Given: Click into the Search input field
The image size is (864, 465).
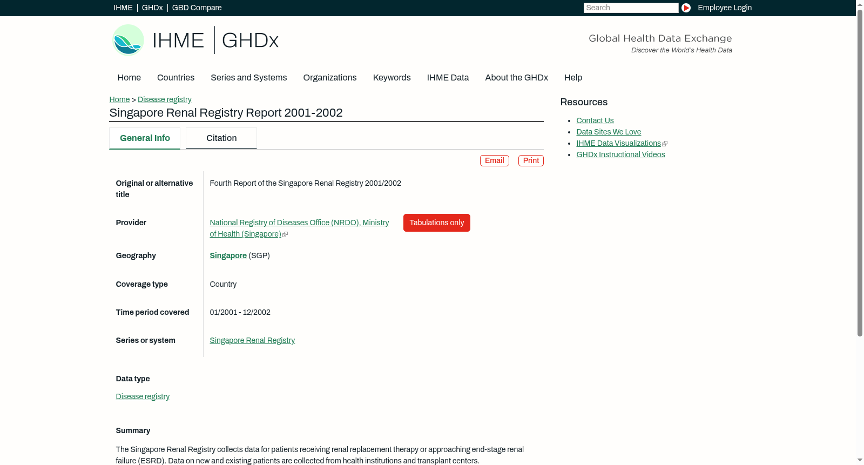Looking at the screenshot, I should (x=631, y=8).
